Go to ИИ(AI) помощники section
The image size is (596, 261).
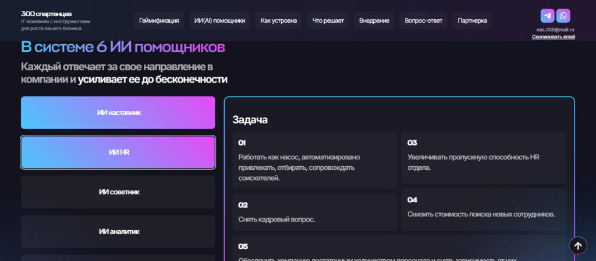click(220, 21)
